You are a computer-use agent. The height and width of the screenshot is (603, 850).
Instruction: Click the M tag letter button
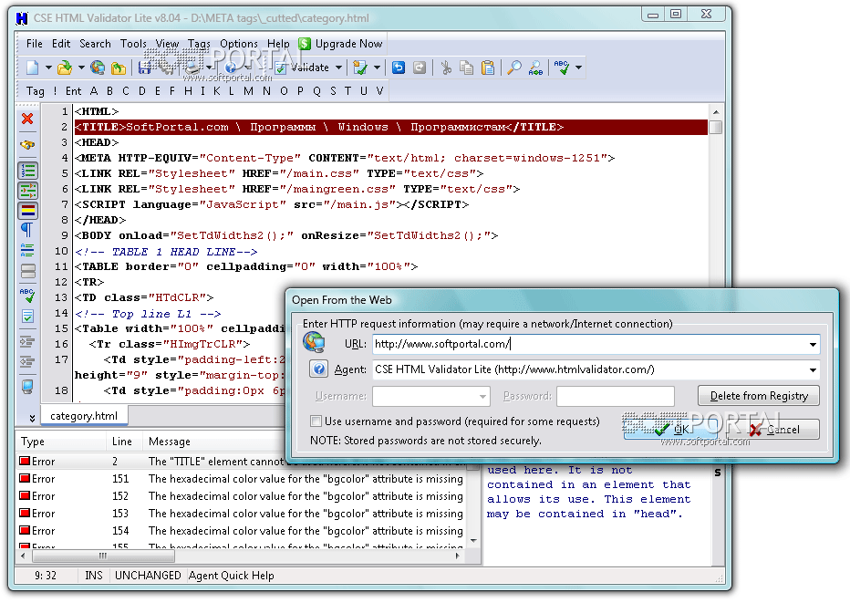pos(248,91)
